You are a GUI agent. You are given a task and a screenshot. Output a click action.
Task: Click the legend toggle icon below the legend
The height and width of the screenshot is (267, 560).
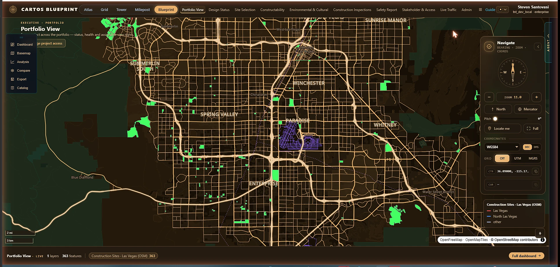coord(540,233)
